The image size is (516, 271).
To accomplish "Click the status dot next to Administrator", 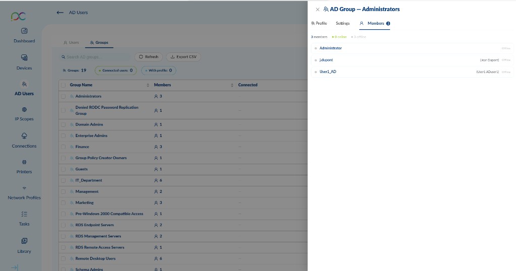I will pyautogui.click(x=315, y=48).
